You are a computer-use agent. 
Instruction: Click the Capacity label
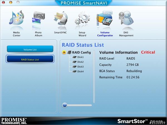[x=105, y=65]
